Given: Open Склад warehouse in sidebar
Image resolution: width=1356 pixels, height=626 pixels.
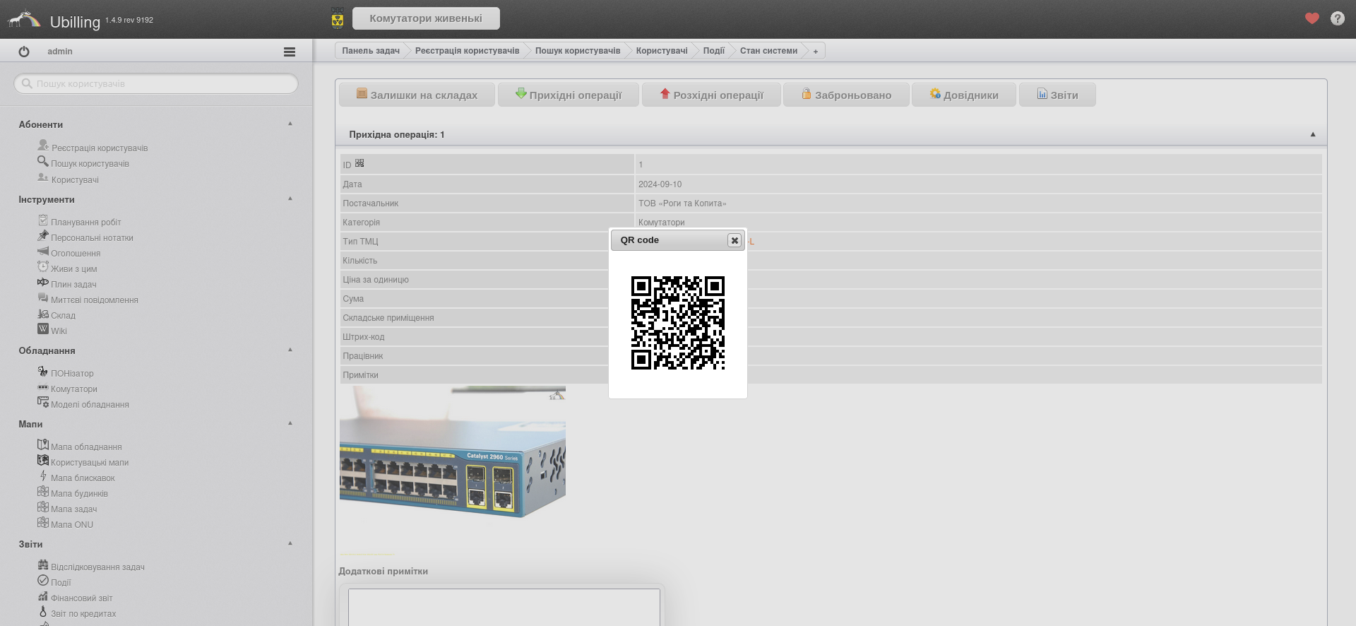Looking at the screenshot, I should 63,315.
